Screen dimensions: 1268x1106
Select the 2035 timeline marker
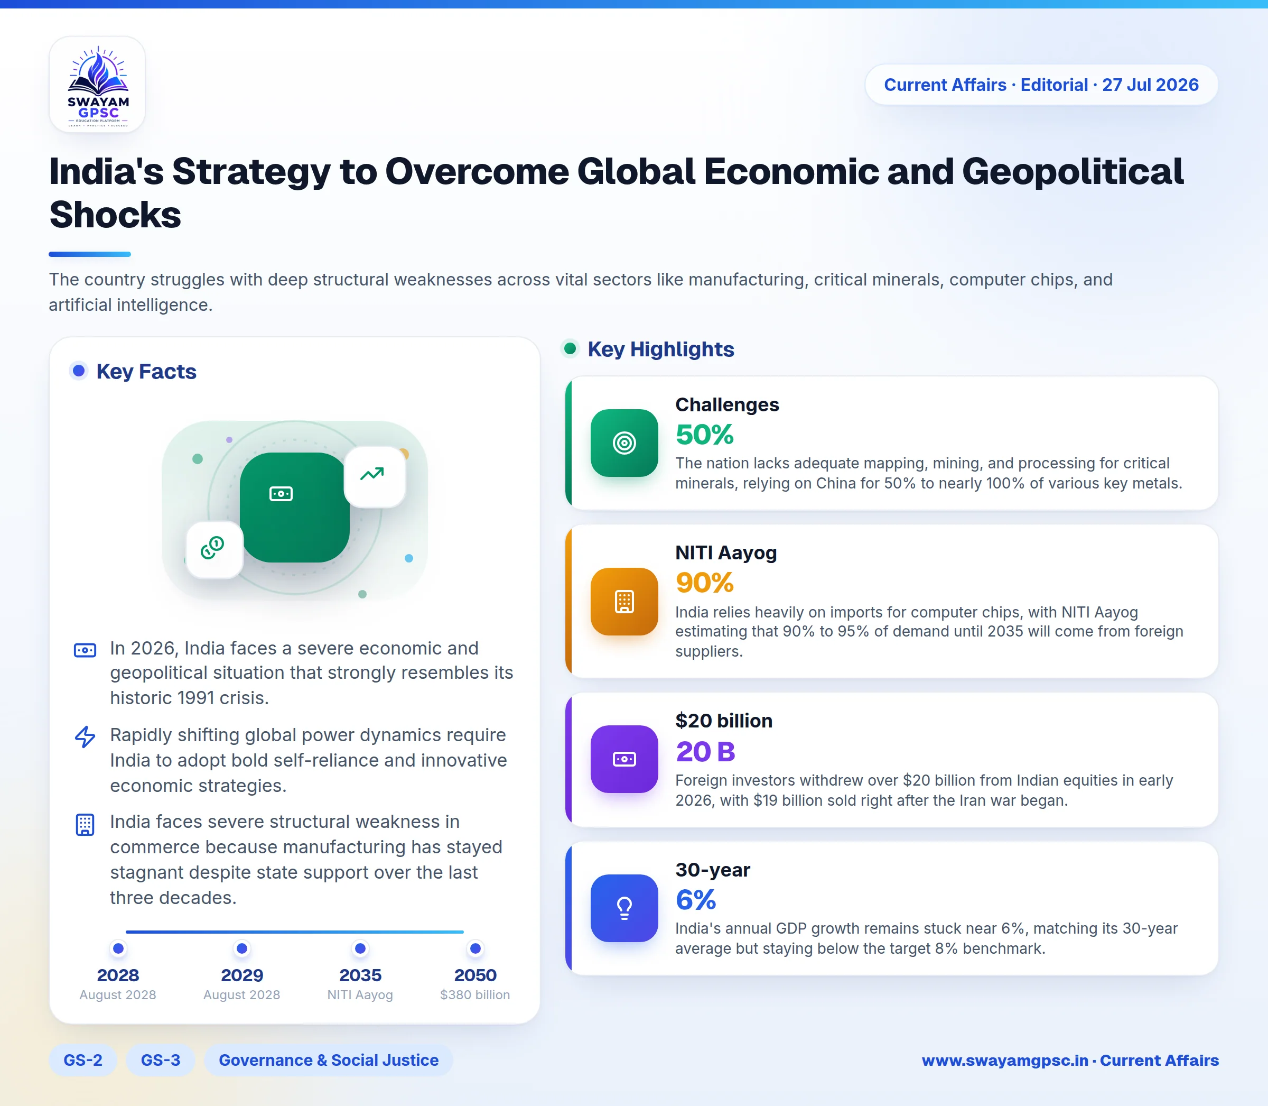[361, 948]
